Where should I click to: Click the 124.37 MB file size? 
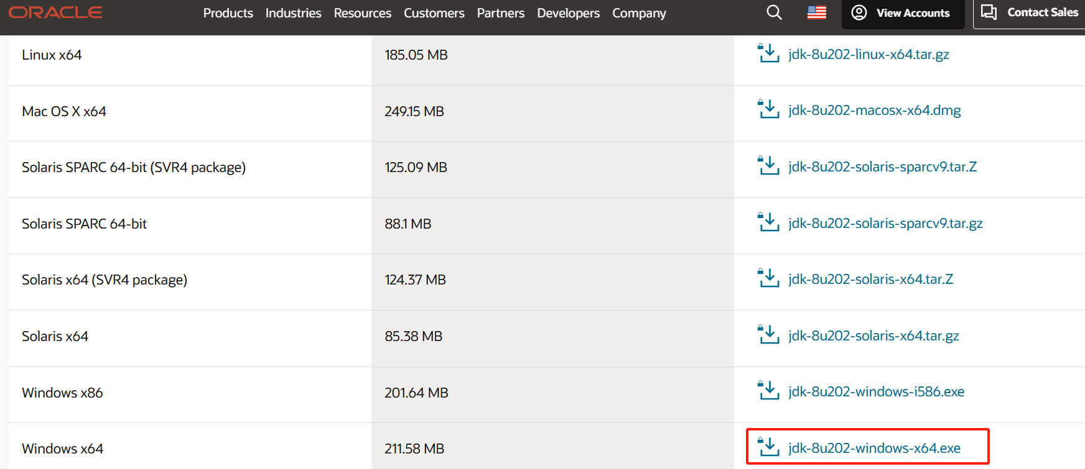click(x=415, y=280)
